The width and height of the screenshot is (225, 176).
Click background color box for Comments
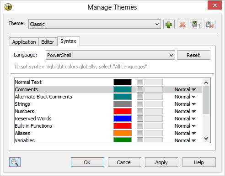(x=154, y=89)
